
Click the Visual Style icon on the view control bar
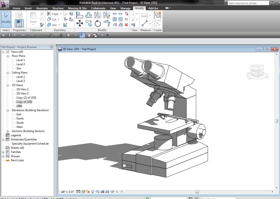pos(83,192)
